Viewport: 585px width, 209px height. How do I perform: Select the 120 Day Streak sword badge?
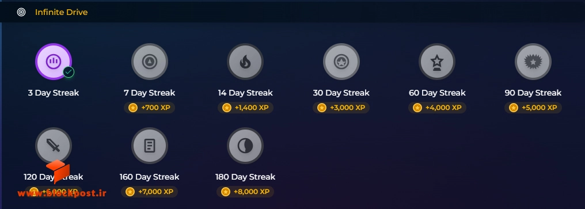54,146
